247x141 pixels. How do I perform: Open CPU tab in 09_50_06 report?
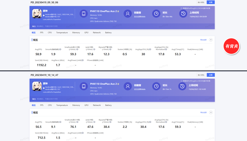point(50,32)
